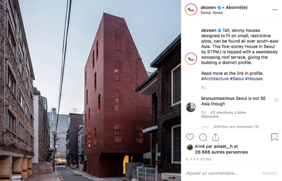This screenshot has width=282, height=181.
Task: Reply to comment using Répondre
Action: 210,117
